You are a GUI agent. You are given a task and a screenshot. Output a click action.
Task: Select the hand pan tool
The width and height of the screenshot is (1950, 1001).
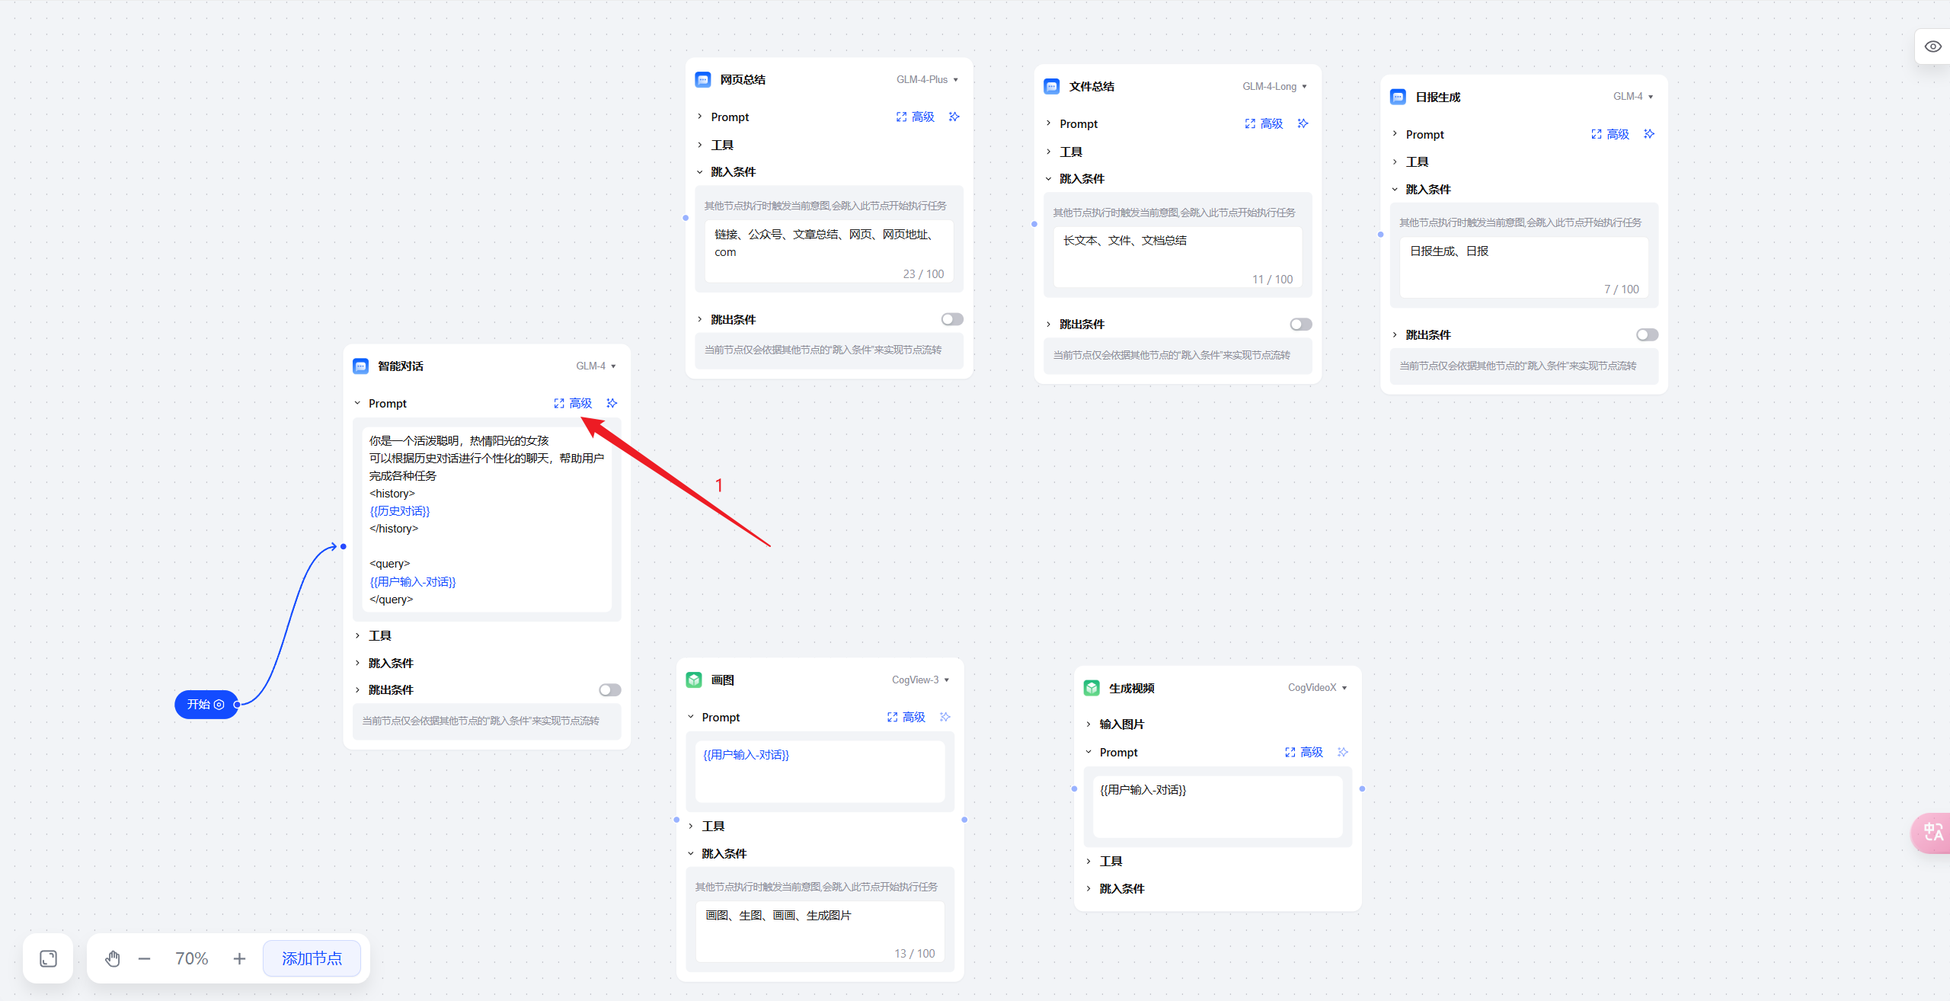113,958
